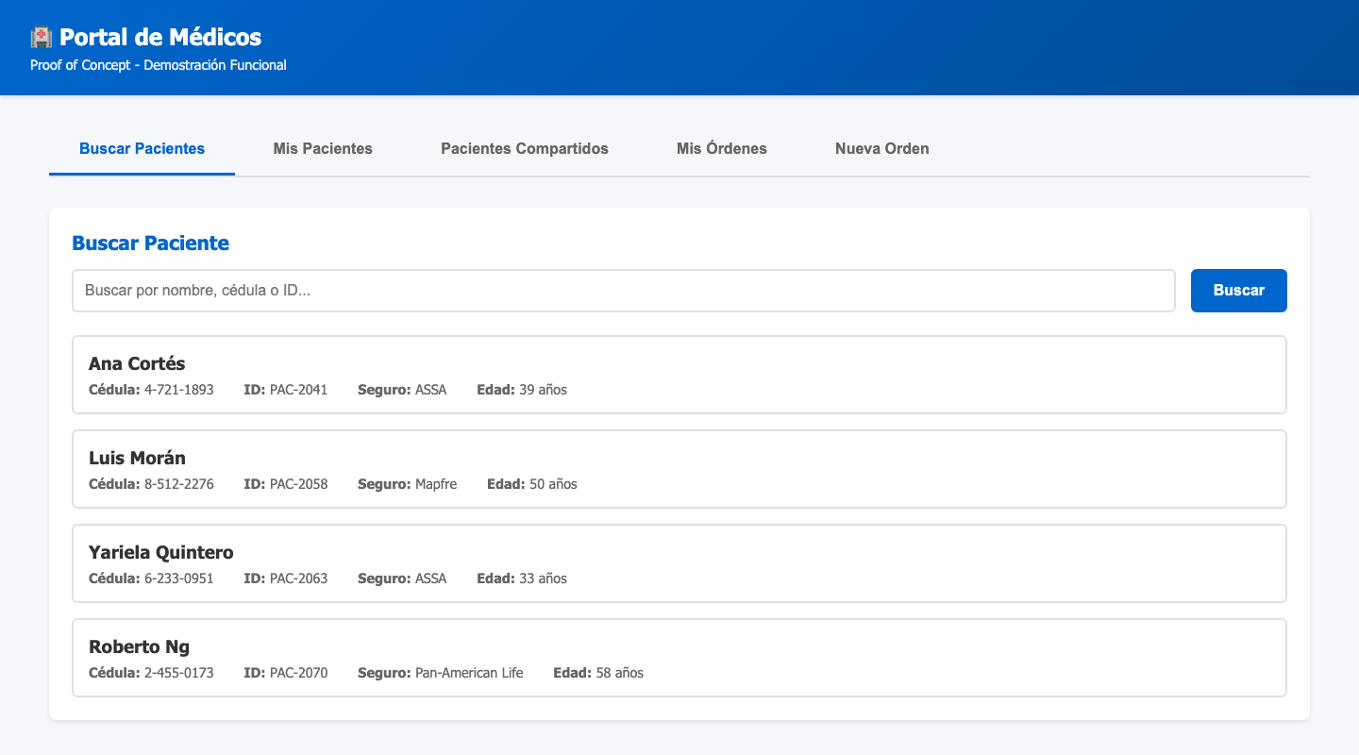This screenshot has width=1359, height=755.
Task: Click cédula 6-233-0951
Action: pos(179,579)
